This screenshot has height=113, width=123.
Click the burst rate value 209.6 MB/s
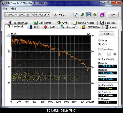[108, 95]
